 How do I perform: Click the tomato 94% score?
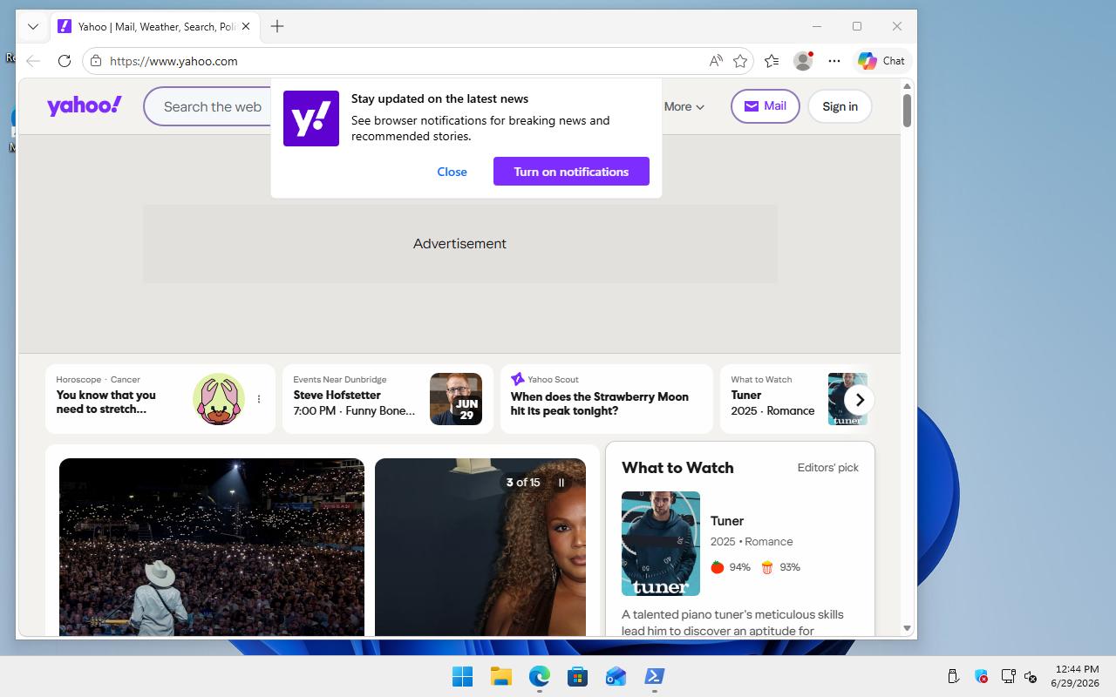click(731, 567)
